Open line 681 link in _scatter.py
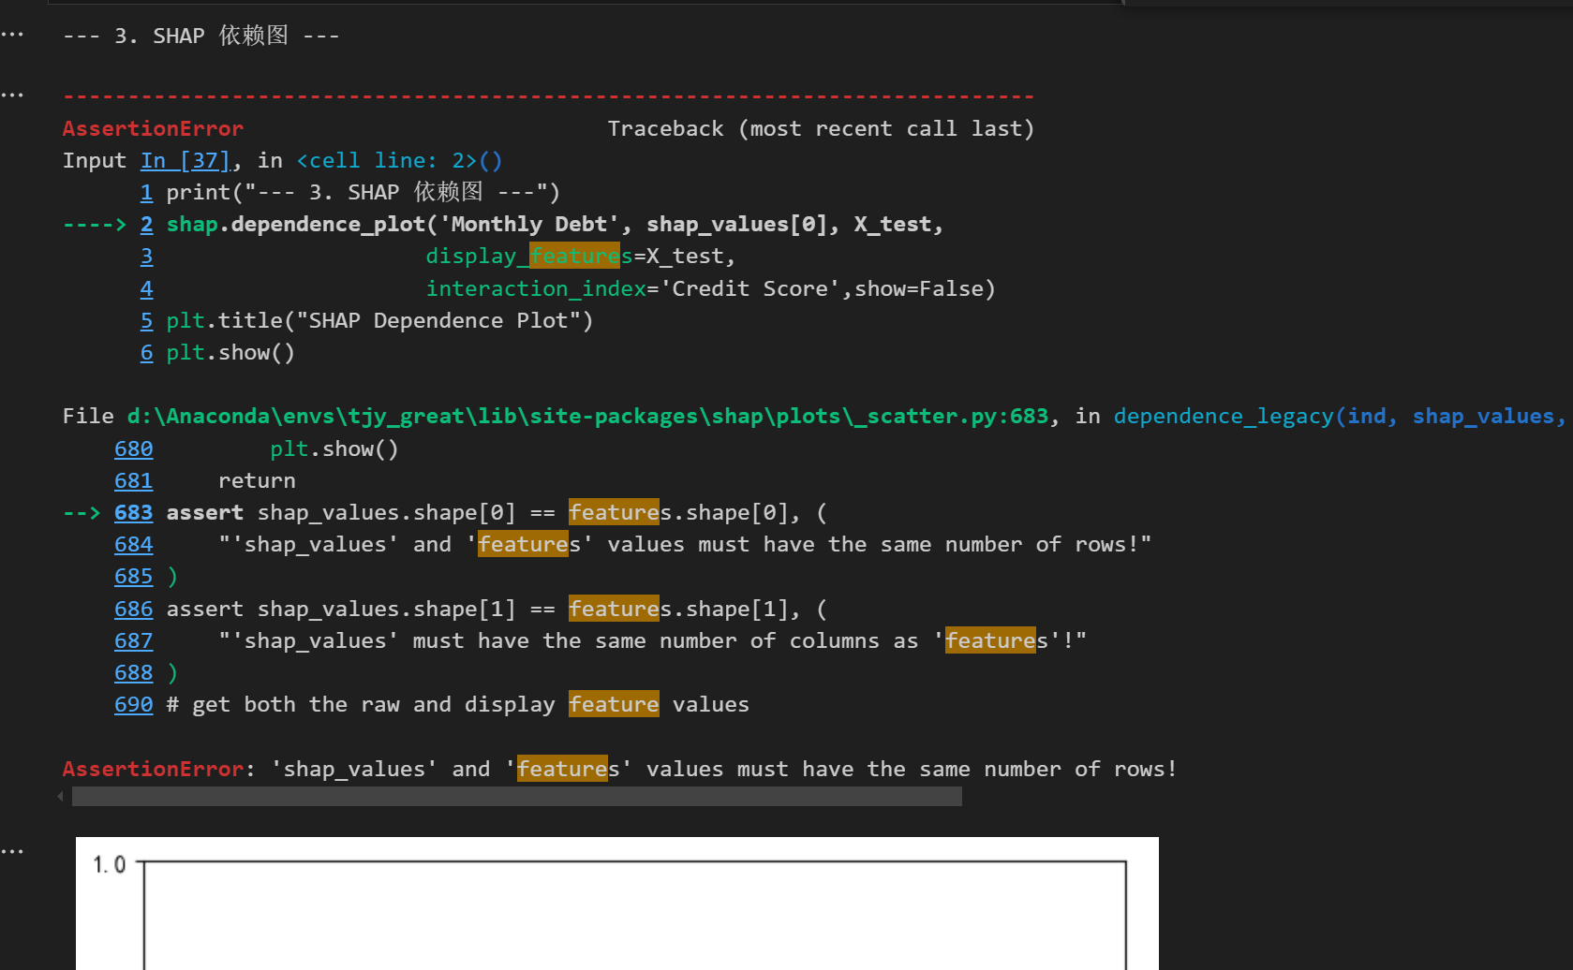The image size is (1573, 970). (134, 481)
